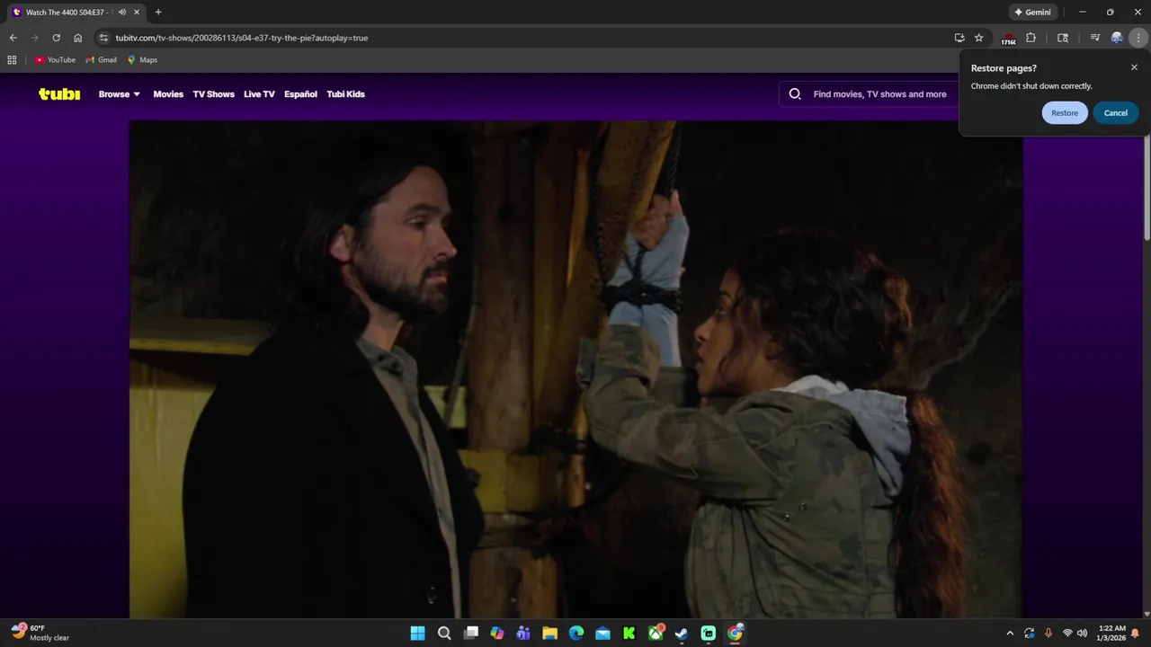Click the Google Lens search icon
Image resolution: width=1151 pixels, height=647 pixels.
1063,38
